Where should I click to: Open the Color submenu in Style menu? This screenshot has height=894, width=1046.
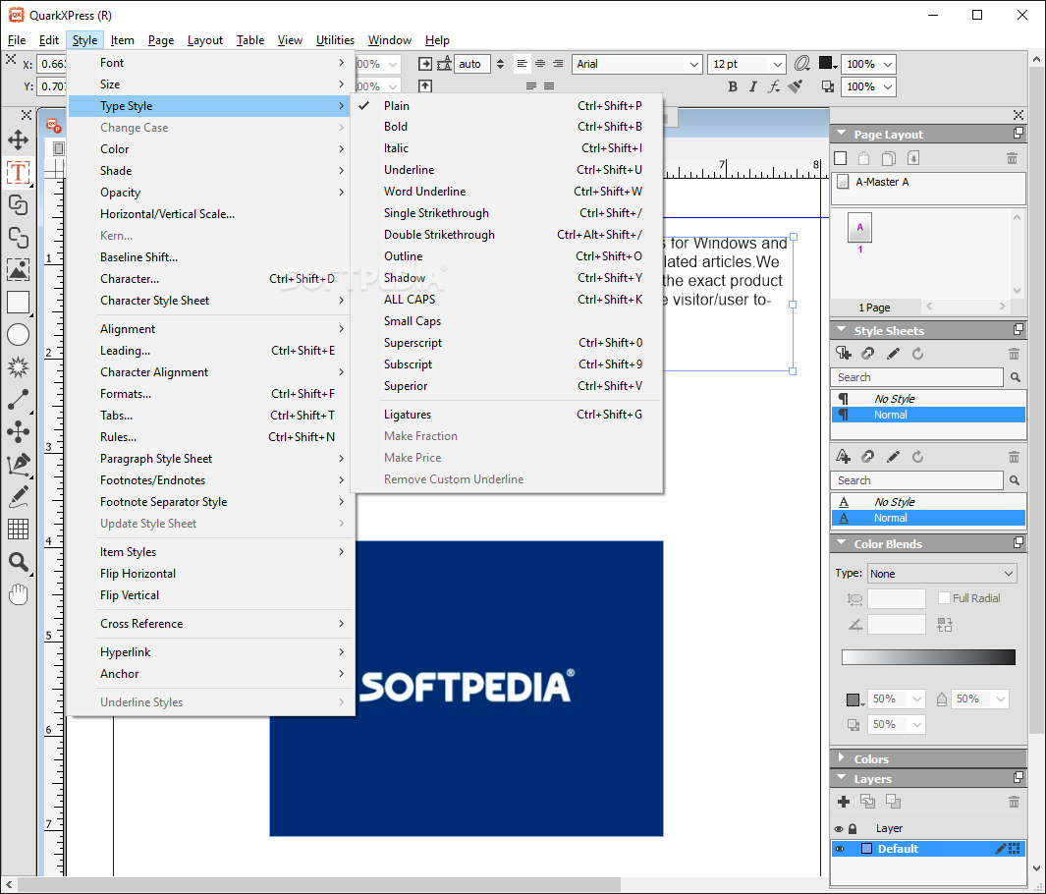211,148
